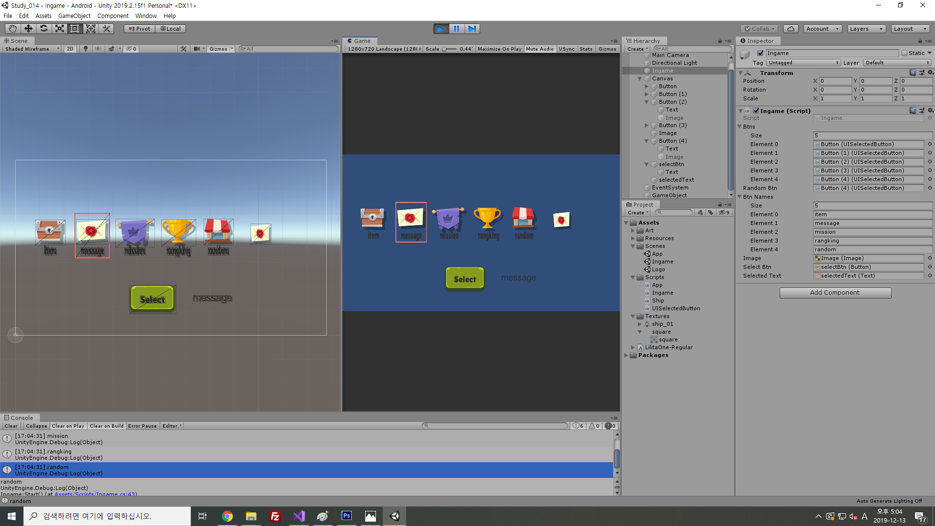
Task: Collapse the Canvas hierarchy item
Action: [640, 78]
